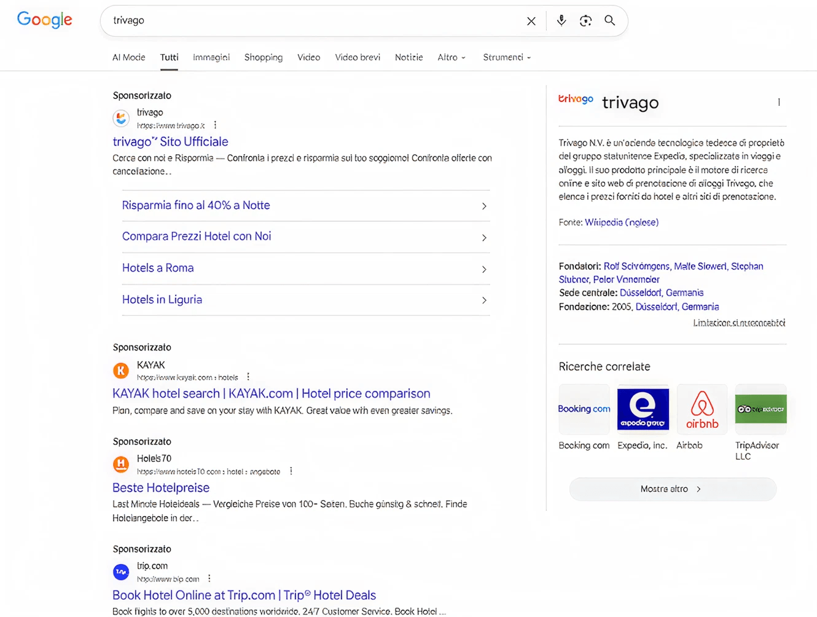817x617 pixels.
Task: Click the magnifying glass search button
Action: [x=609, y=20]
